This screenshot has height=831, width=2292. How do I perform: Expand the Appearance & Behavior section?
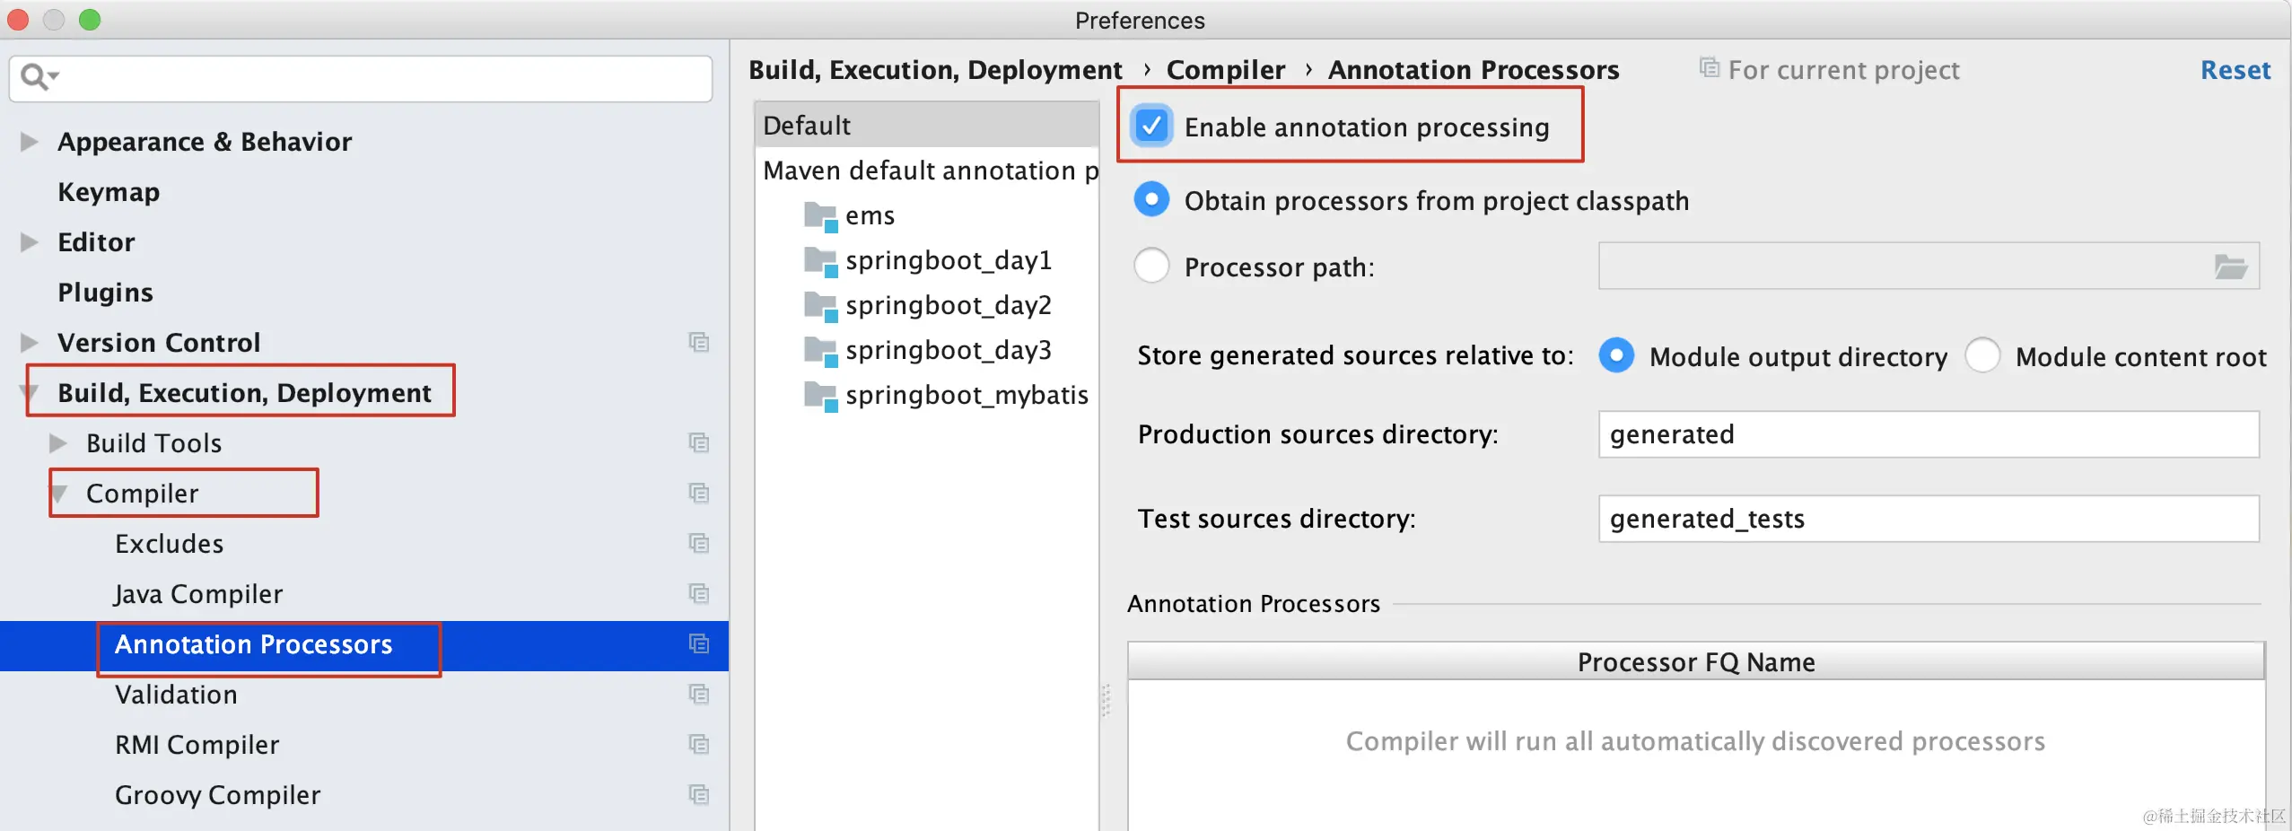tap(29, 142)
